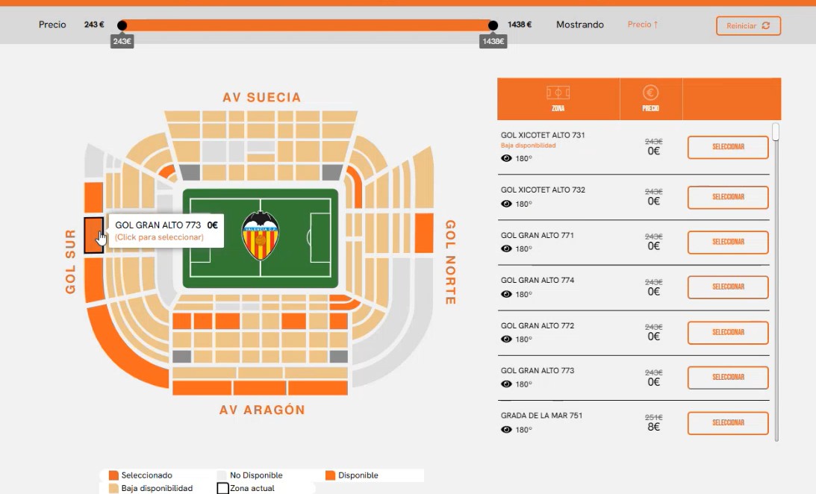Sort listings via Precio ascending arrow
816x494 pixels.
coord(643,25)
